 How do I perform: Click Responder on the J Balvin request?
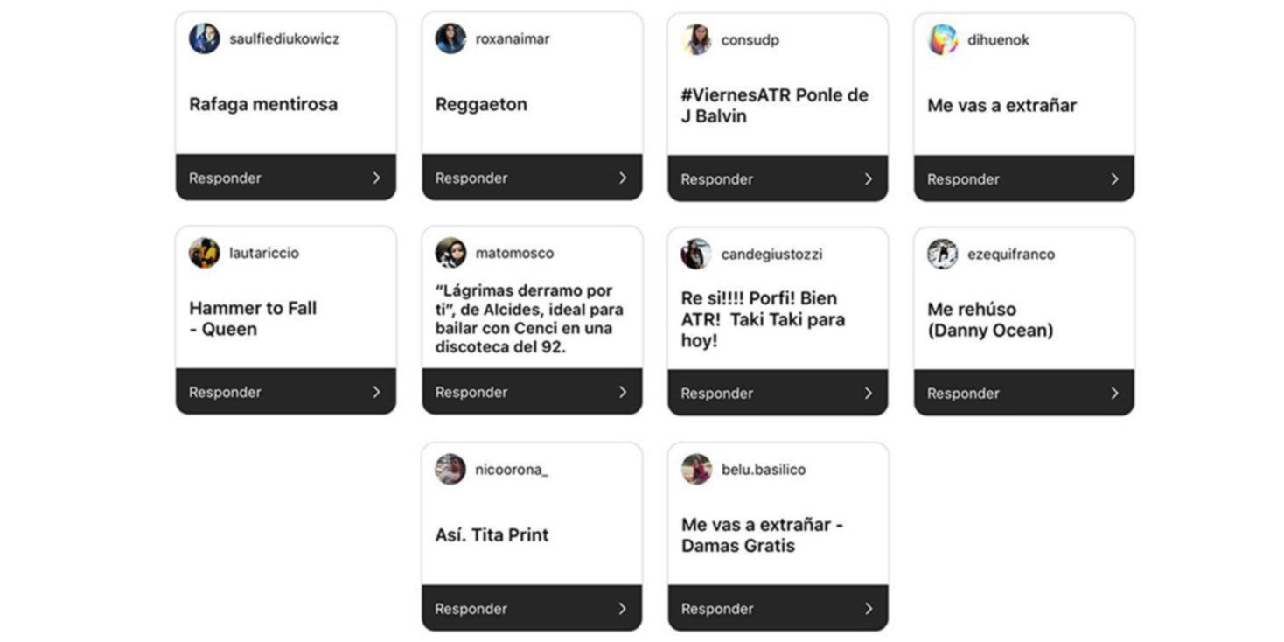[x=716, y=179]
